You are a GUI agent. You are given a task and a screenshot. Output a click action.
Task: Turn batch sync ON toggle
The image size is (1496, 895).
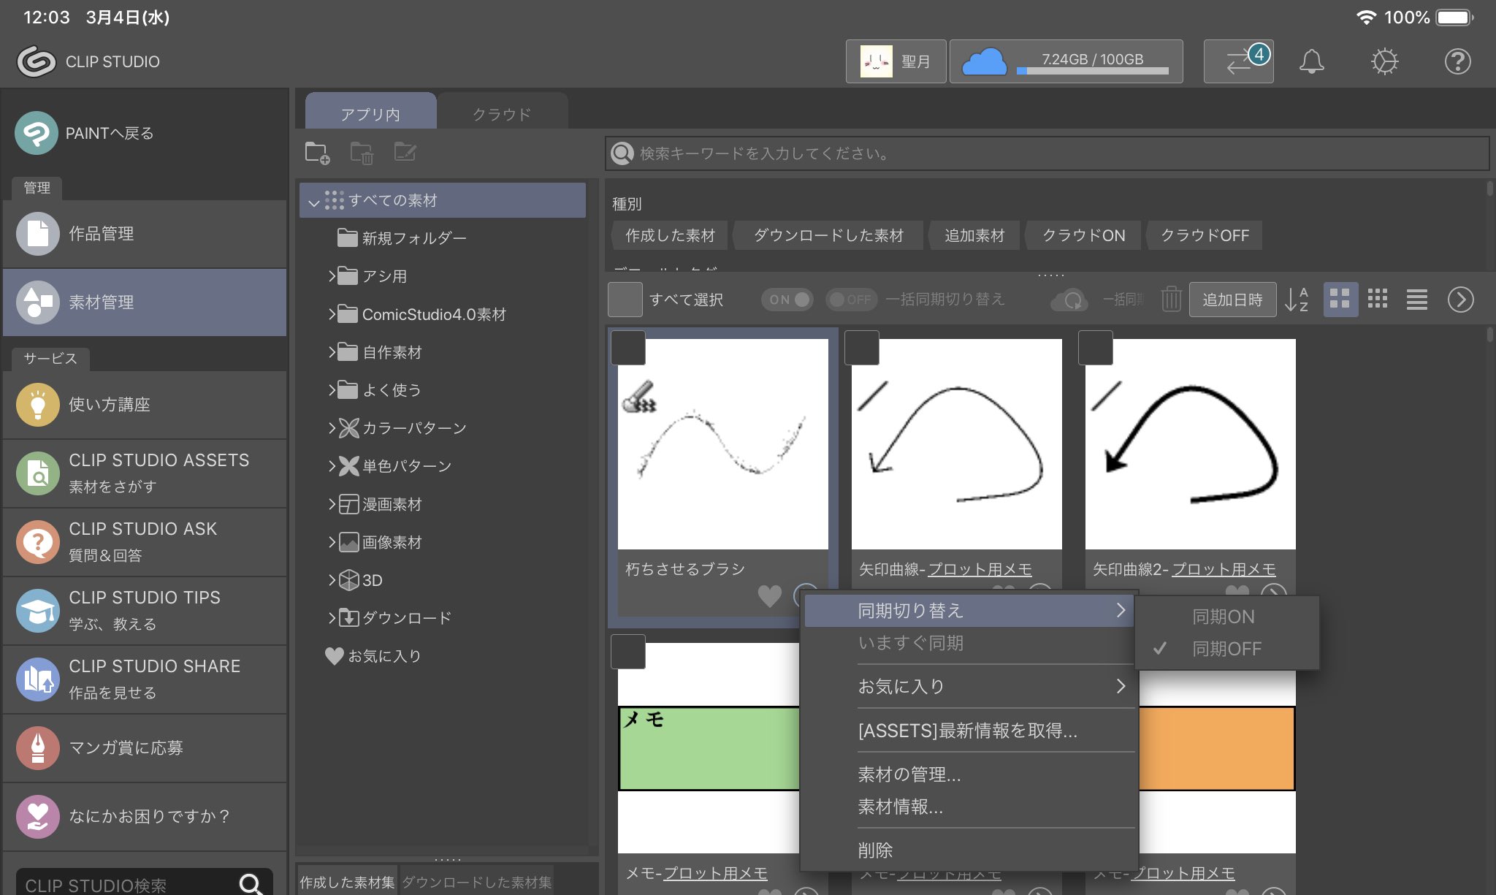coord(787,300)
